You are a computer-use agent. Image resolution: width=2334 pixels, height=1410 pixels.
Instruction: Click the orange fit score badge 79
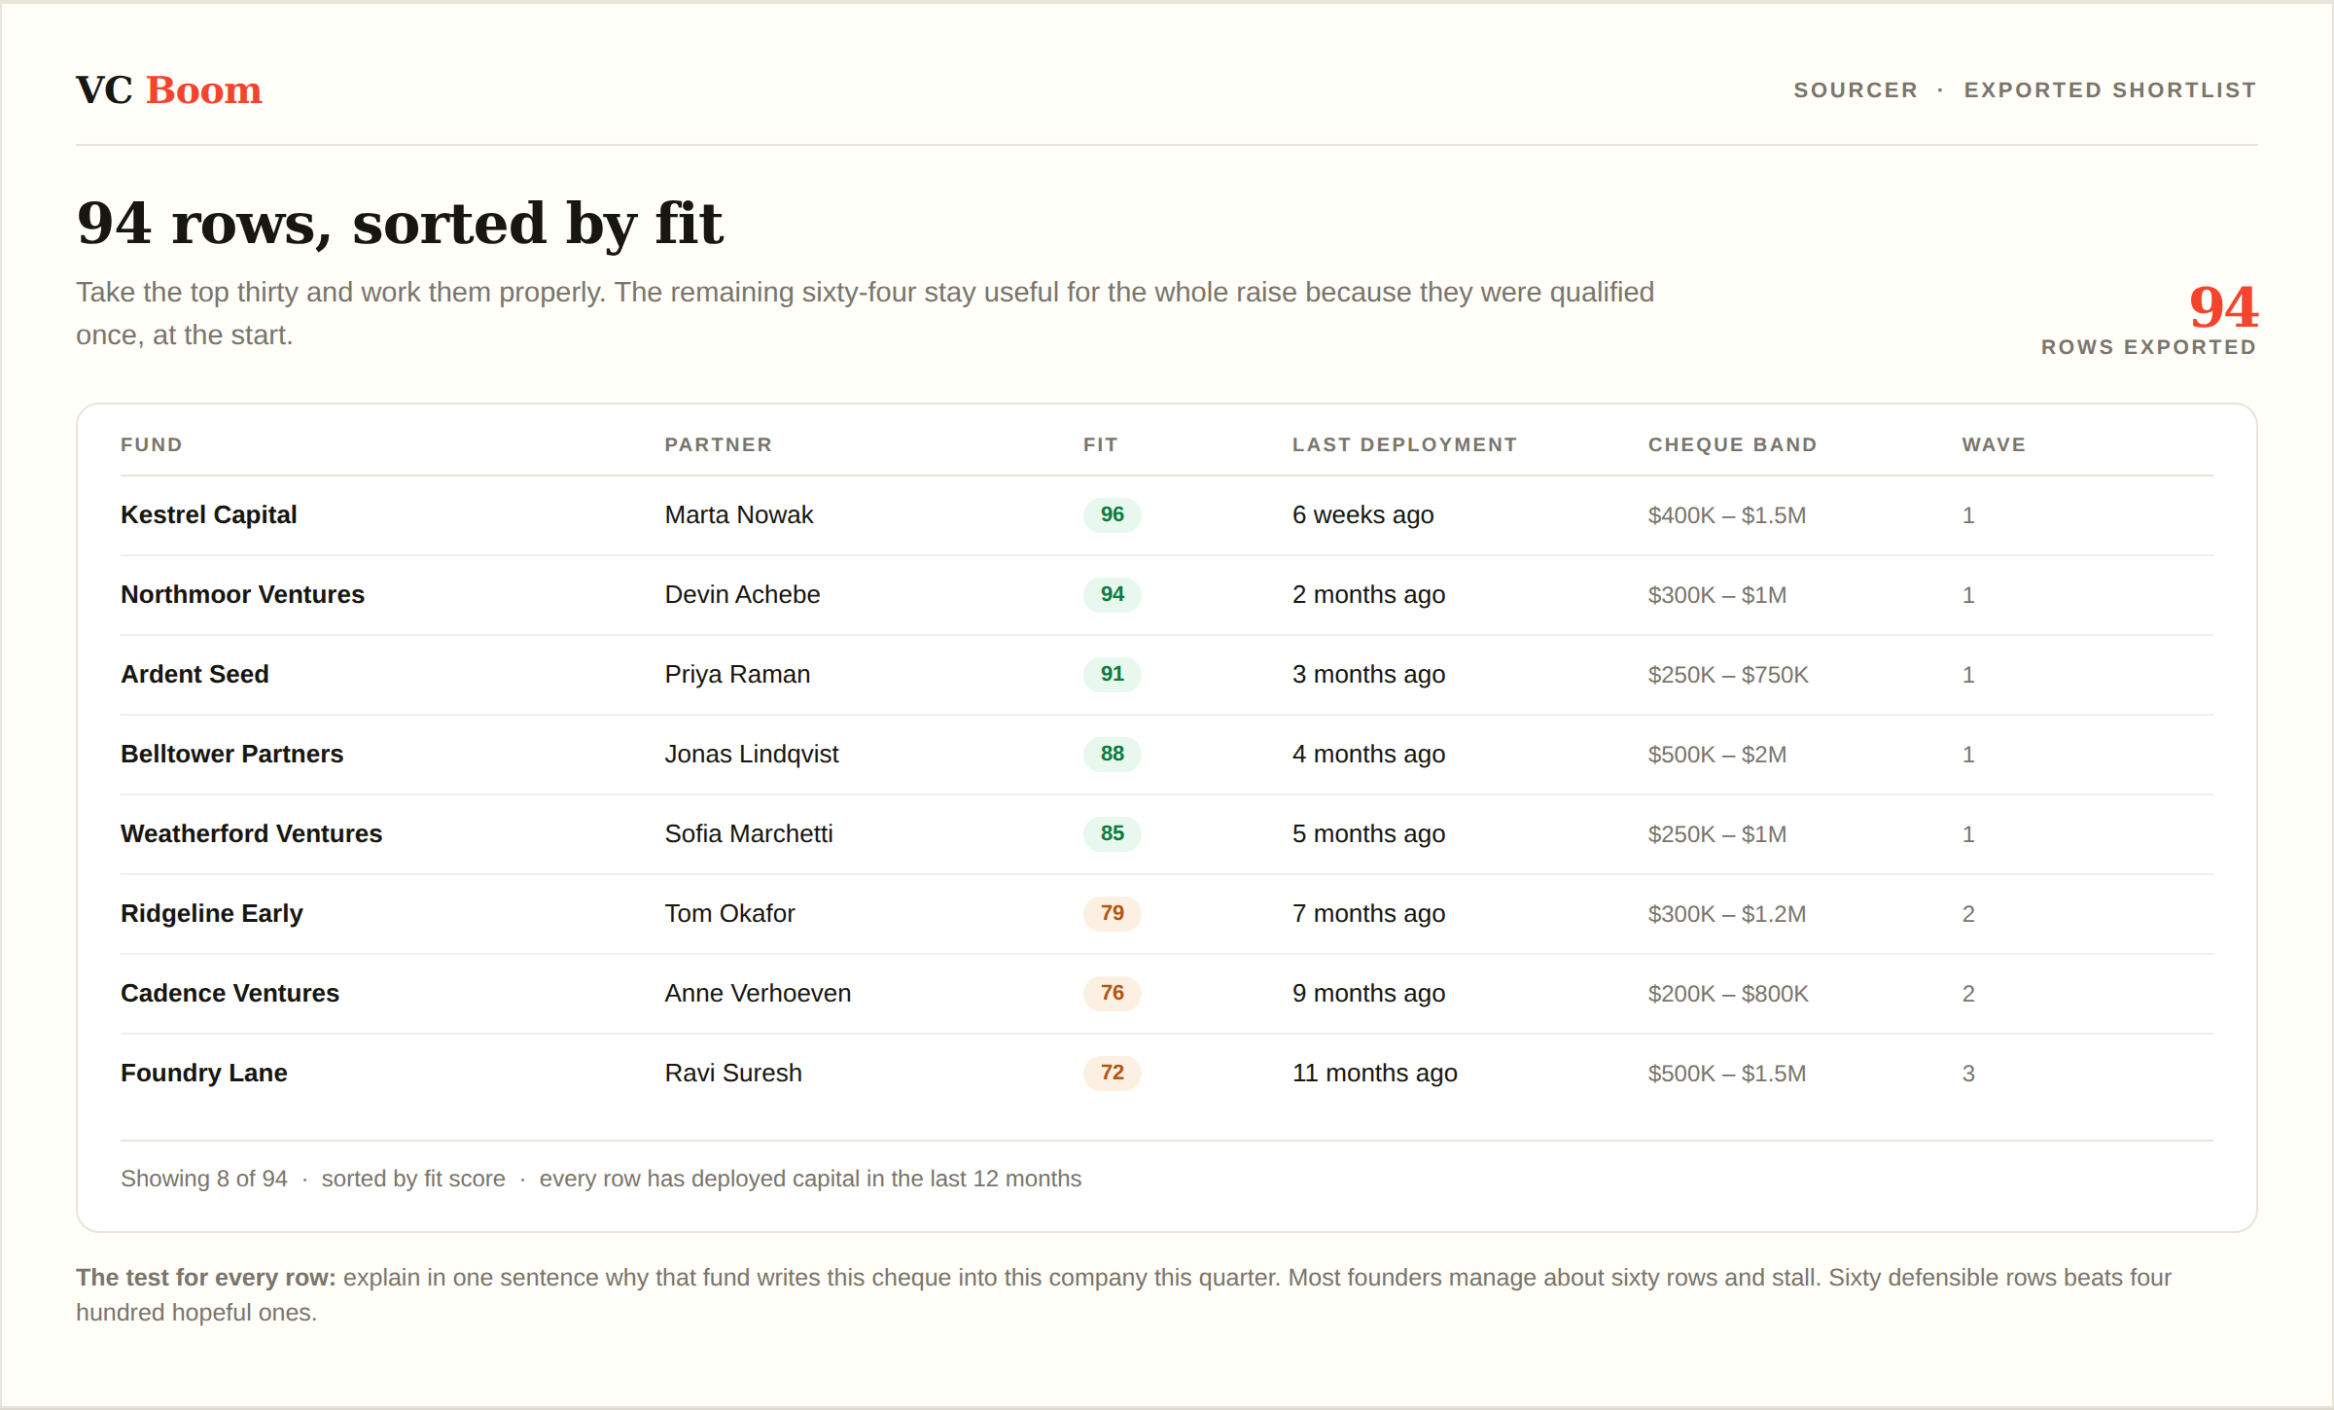click(x=1113, y=913)
